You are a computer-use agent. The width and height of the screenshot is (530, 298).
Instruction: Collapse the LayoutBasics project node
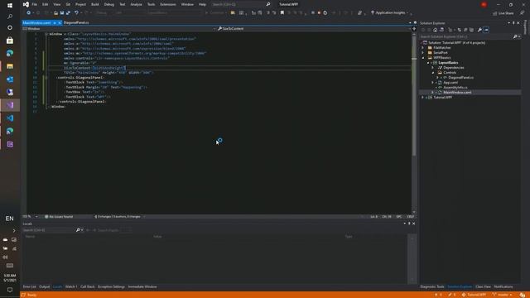[x=428, y=63]
